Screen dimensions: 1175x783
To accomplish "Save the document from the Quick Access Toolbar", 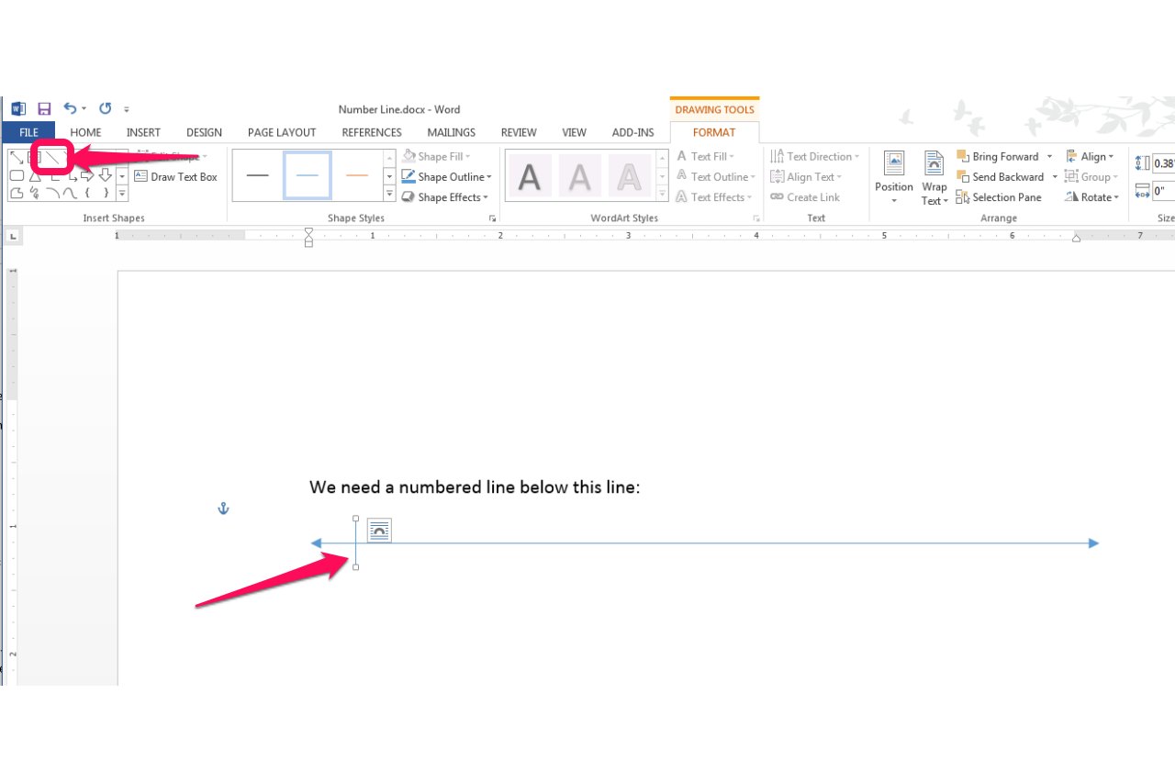I will coord(44,108).
